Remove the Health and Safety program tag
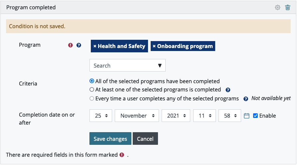This screenshot has width=297, height=165. coord(95,46)
